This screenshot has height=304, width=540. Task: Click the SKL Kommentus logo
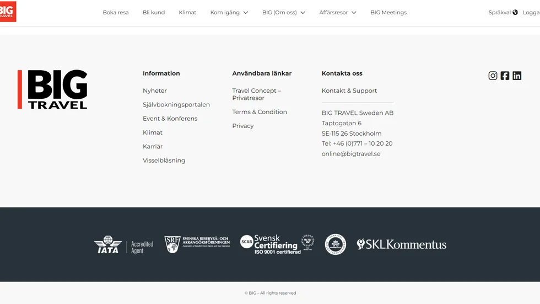tap(402, 244)
